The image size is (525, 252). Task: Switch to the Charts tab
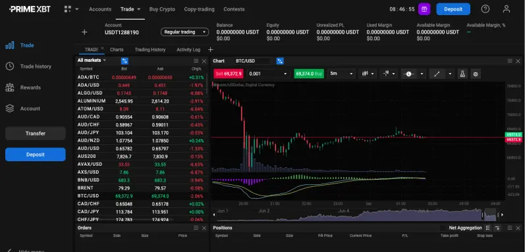117,49
